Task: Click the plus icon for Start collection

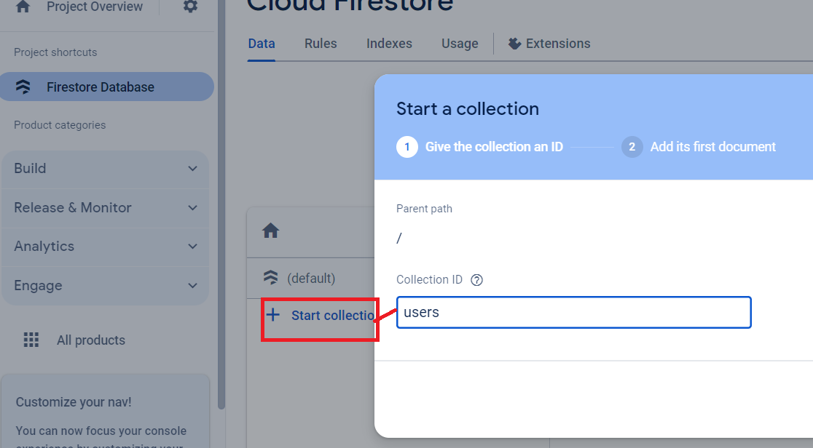Action: [272, 315]
